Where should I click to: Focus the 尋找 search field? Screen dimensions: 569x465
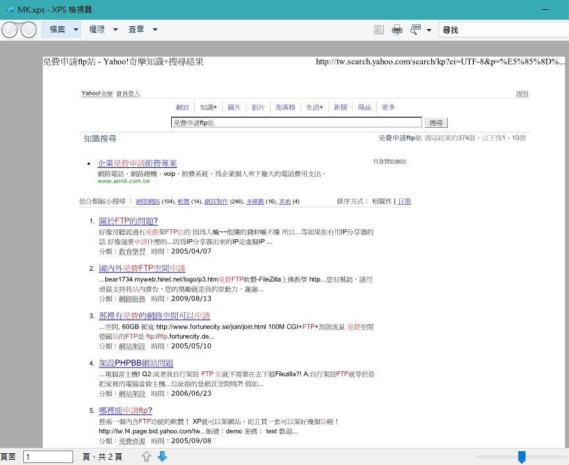(x=504, y=30)
